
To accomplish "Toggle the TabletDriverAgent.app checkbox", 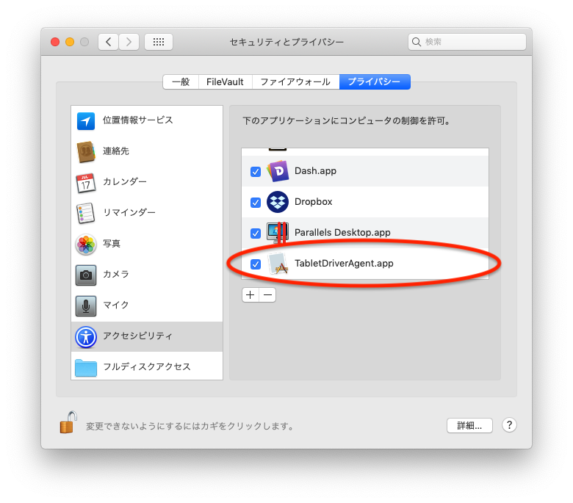I will pyautogui.click(x=256, y=264).
